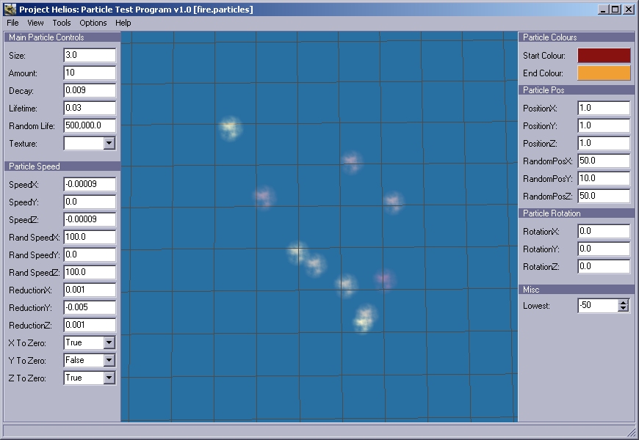The image size is (639, 440).
Task: Open the Help menu
Action: 123,23
